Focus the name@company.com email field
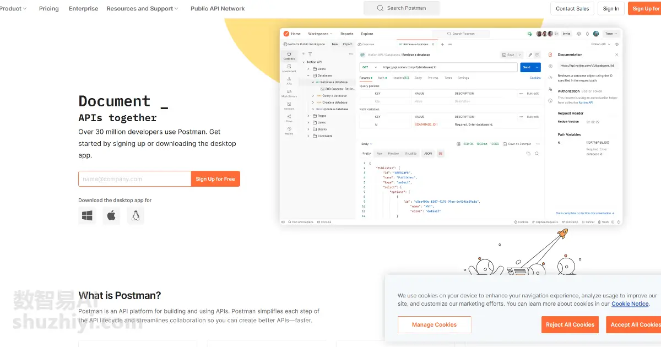 point(134,179)
